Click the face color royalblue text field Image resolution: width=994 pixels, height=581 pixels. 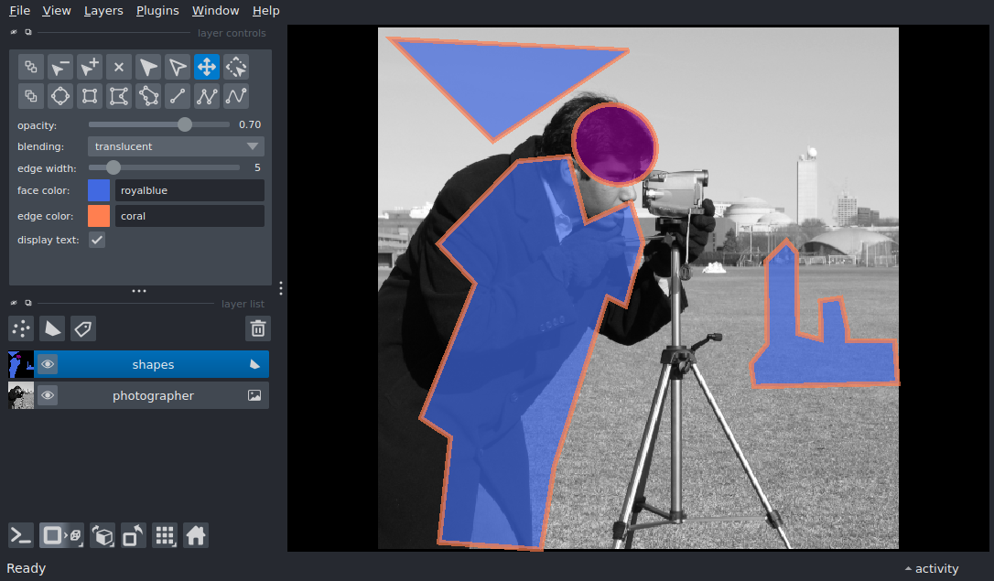click(x=189, y=190)
